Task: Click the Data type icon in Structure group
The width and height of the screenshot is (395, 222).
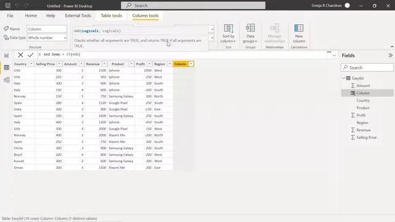Action: pos(6,38)
